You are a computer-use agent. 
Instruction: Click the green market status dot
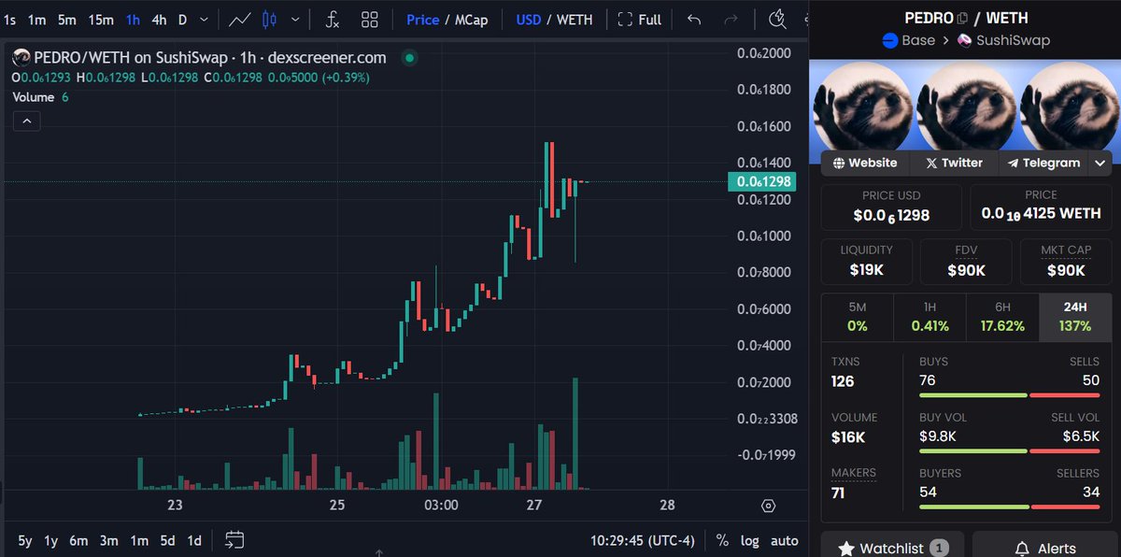(408, 58)
